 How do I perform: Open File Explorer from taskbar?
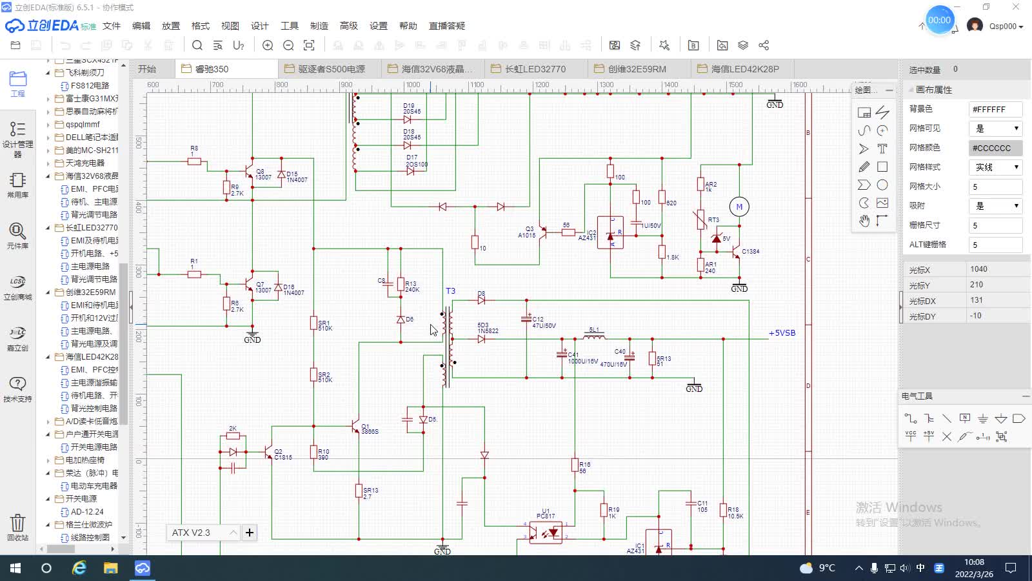click(110, 568)
